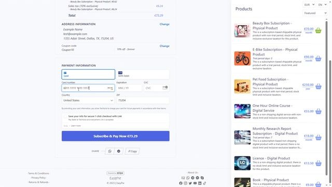332x187 pixels.
Task: Add Monthly Research Report to basket
Action: 318,138
